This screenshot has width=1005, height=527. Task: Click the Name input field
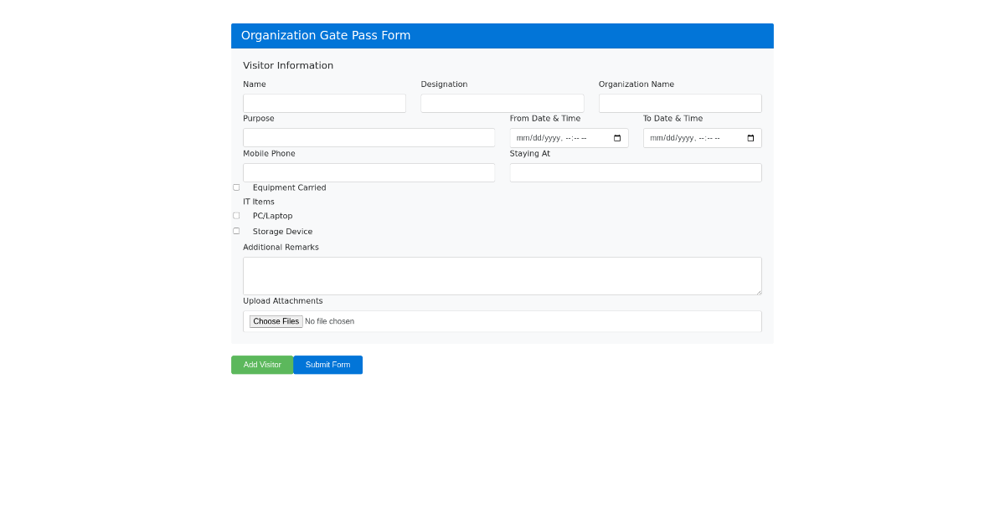324,102
